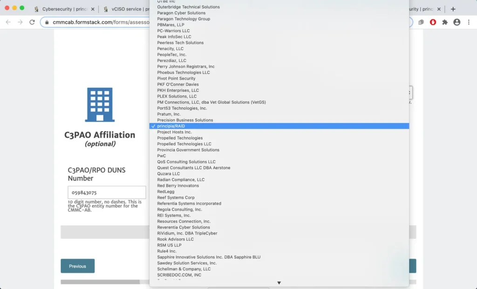Viewport: 477px width, 289px height.
Task: Switch to vCISO service tab
Action: coord(125,9)
